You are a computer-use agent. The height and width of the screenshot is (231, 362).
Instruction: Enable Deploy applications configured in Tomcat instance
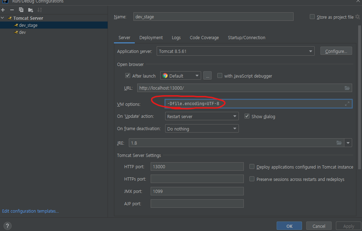tap(252, 166)
